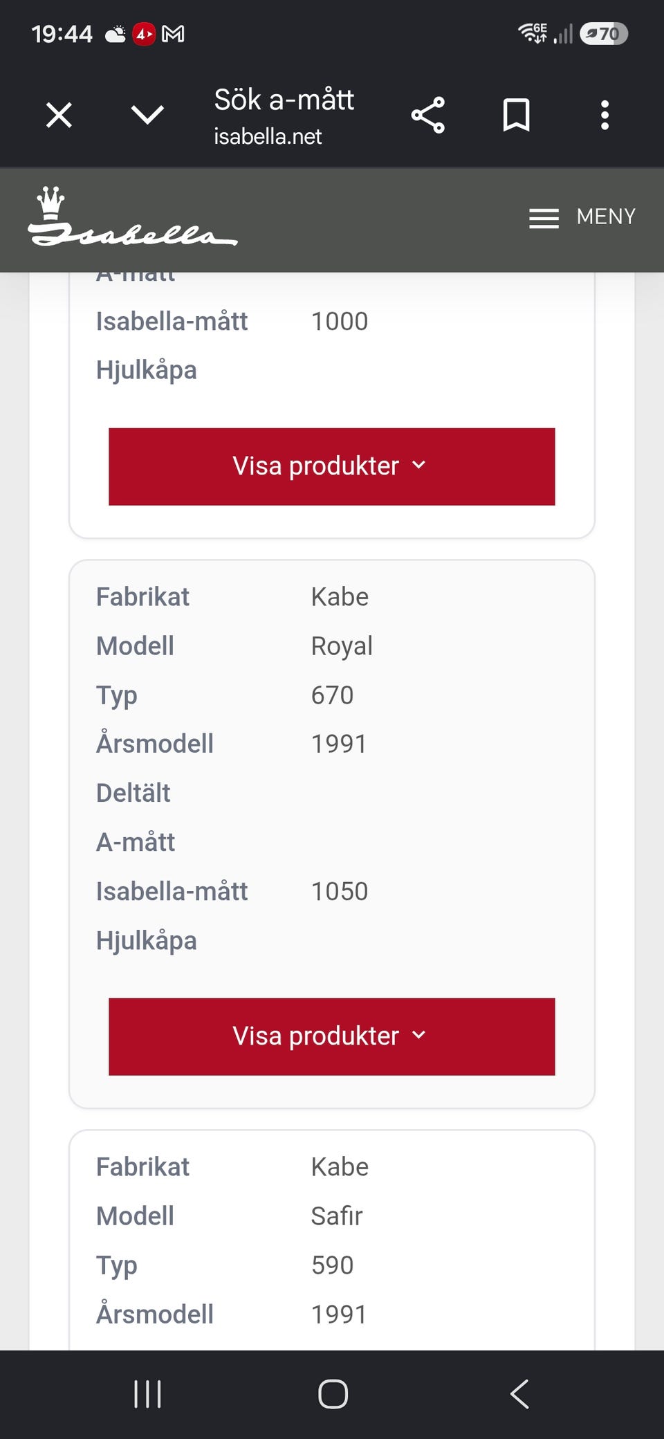Expand Visa produkter for Kabe Royal 670
This screenshot has height=1439, width=664.
coord(332,1036)
